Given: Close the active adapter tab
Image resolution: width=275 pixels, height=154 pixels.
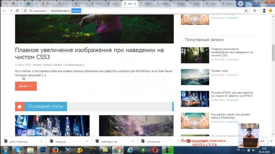Looking at the screenshot, I should click(135, 4).
